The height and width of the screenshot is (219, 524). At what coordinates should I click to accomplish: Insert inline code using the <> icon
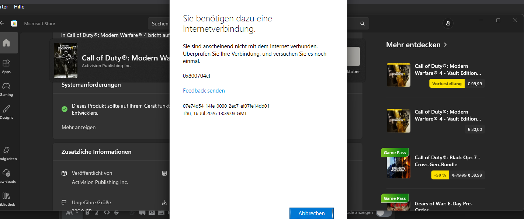tap(107, 212)
